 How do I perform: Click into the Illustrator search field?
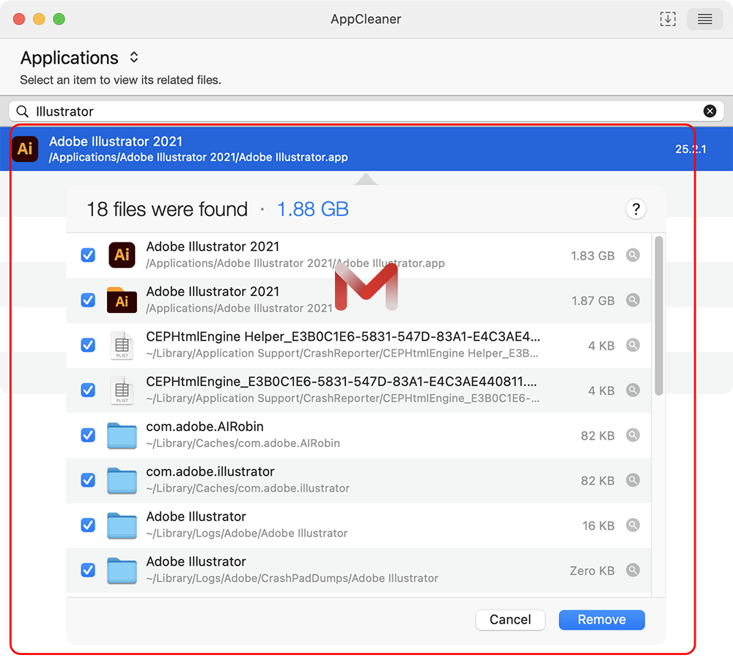pos(366,111)
